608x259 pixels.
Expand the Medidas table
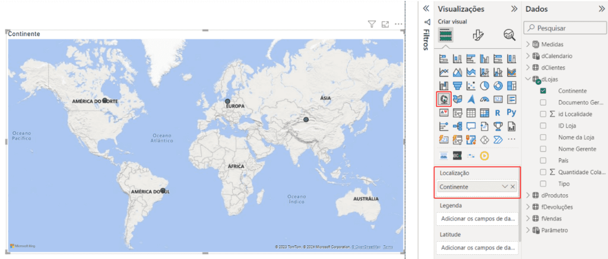528,44
